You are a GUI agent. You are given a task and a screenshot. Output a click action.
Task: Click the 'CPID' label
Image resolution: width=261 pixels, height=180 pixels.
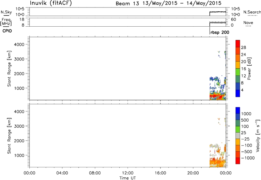(x=7, y=31)
